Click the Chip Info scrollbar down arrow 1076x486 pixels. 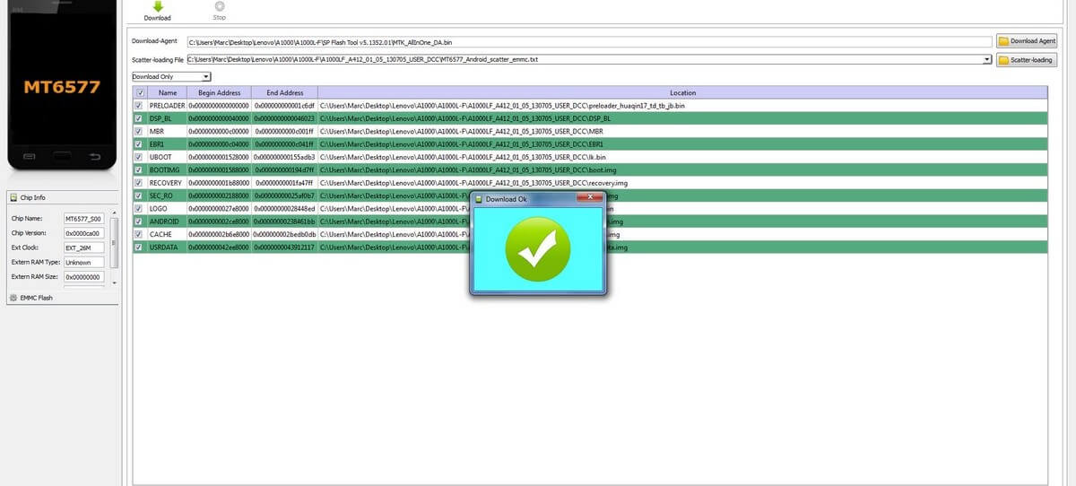click(x=114, y=283)
